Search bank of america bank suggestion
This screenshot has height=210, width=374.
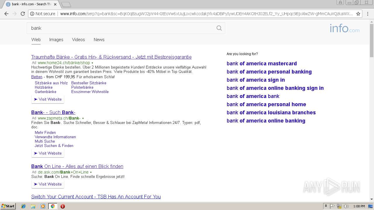(x=253, y=96)
